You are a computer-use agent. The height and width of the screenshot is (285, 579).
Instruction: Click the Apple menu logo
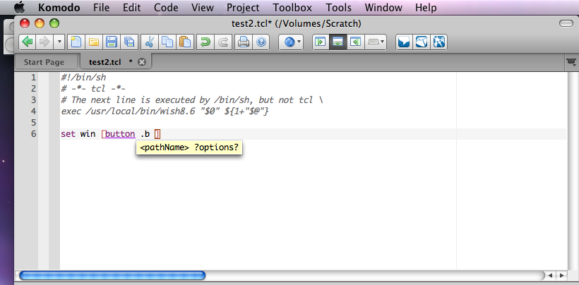[x=18, y=8]
